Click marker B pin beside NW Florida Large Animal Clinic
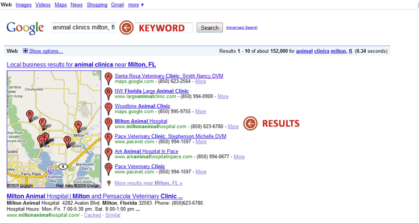419x223 pixels. click(x=108, y=94)
